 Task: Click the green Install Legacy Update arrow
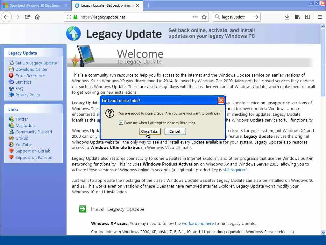83,209
